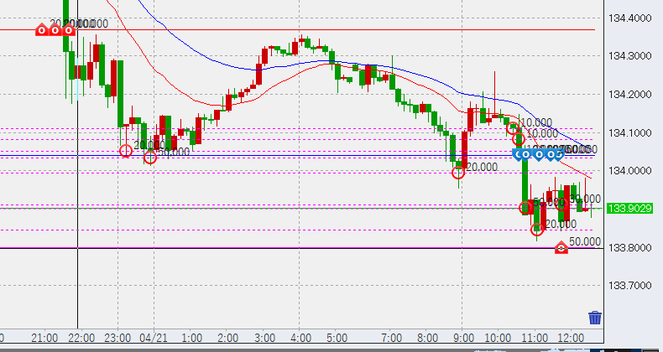Select the red order marker near 133.8000
663x352 pixels.
tap(561, 248)
